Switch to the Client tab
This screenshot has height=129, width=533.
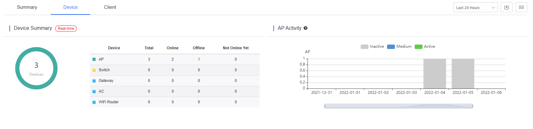click(110, 7)
